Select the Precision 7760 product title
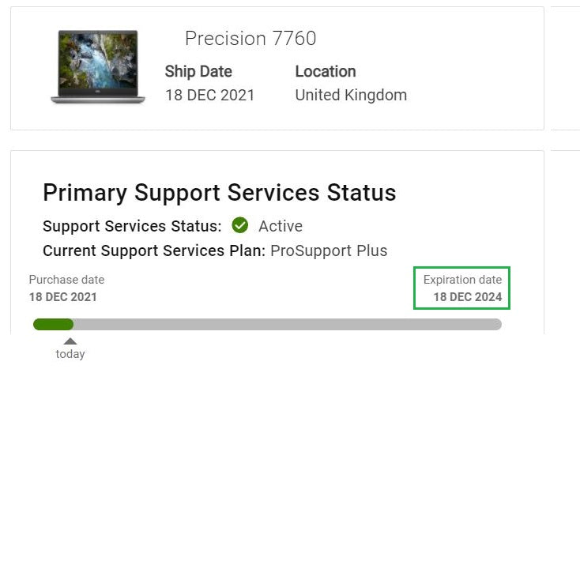 click(x=250, y=38)
